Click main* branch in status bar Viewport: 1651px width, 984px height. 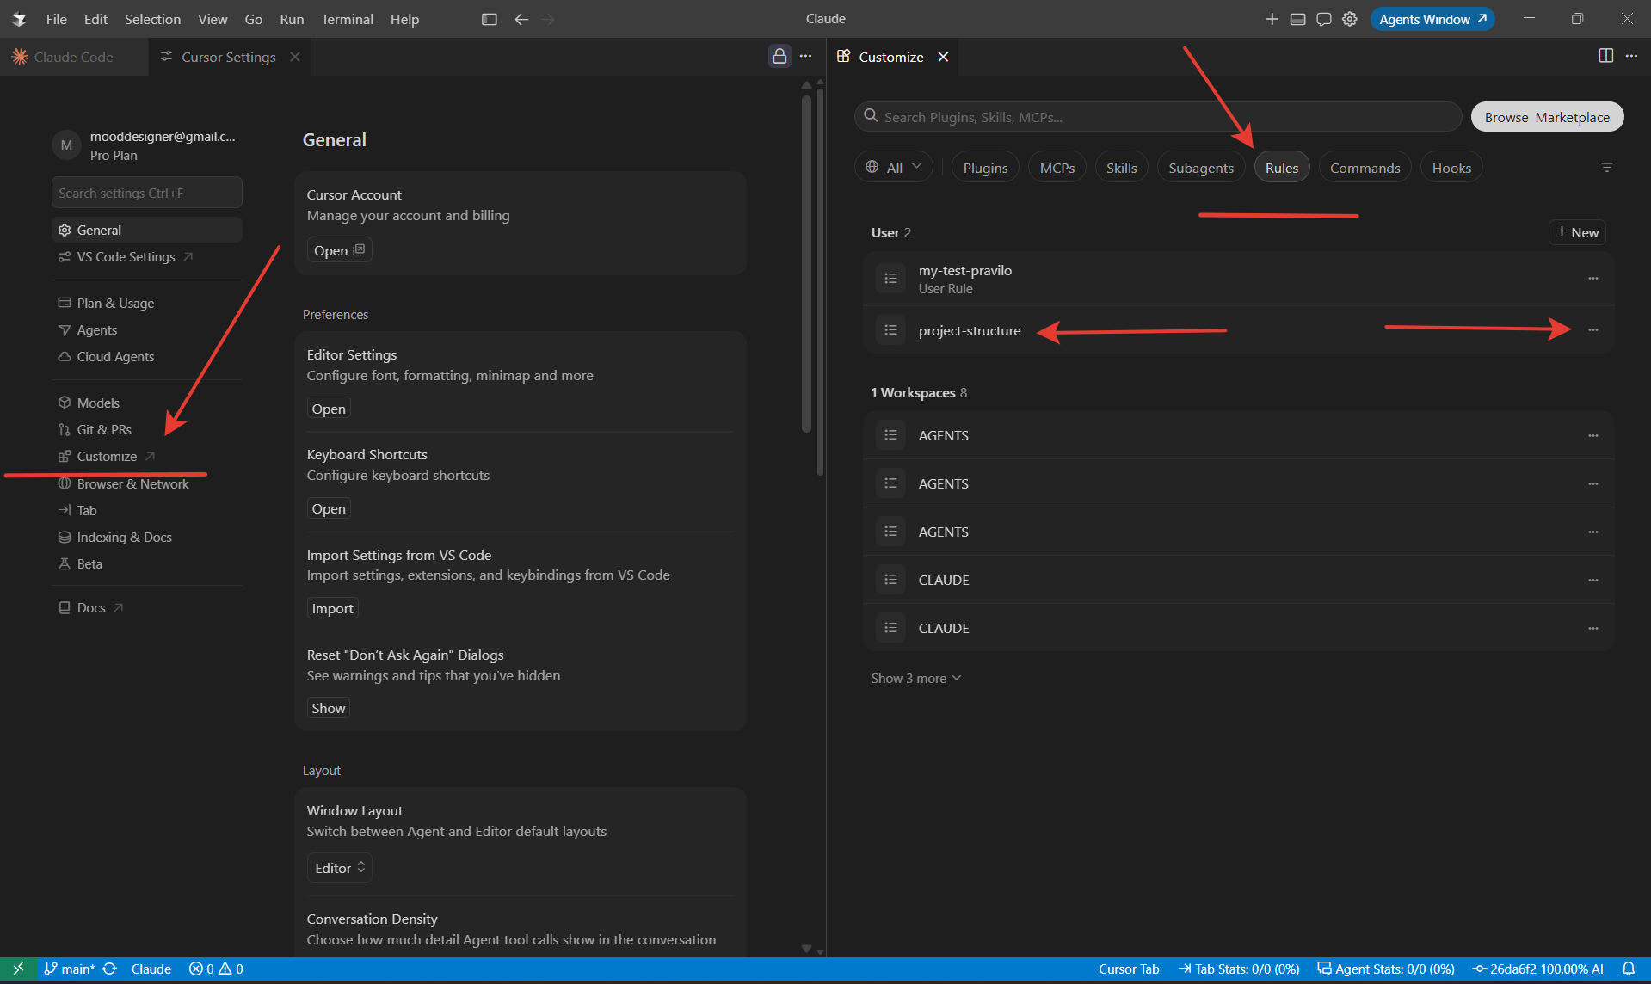(x=70, y=969)
